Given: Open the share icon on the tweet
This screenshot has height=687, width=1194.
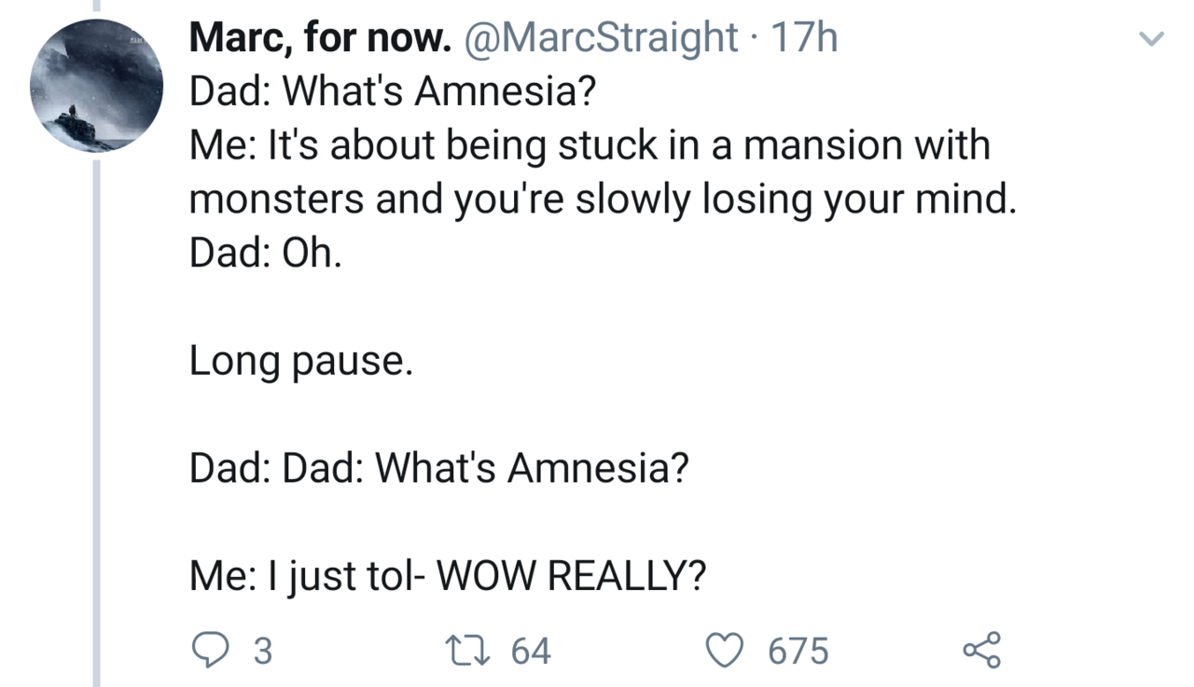Looking at the screenshot, I should pyautogui.click(x=981, y=650).
